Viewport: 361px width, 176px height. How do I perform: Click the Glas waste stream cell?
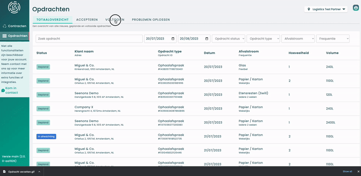coord(242,65)
